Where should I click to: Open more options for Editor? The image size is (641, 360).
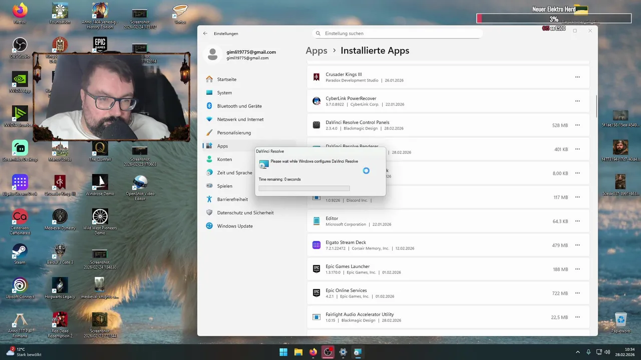[x=577, y=221]
